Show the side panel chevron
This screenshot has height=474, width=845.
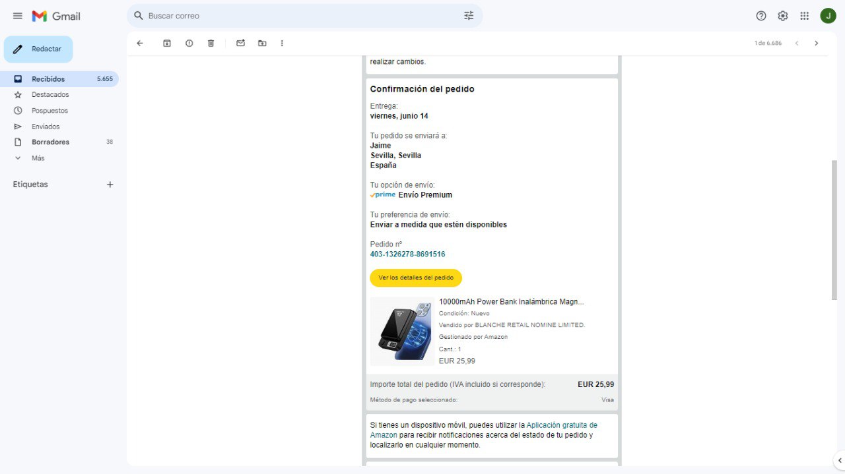[839, 460]
